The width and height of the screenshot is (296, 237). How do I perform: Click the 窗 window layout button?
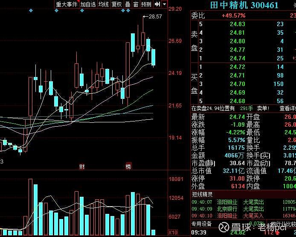tap(136, 4)
